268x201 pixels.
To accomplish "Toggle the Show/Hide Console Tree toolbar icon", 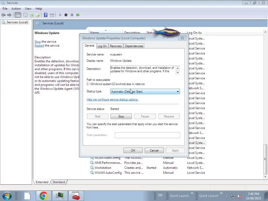I will click(x=18, y=15).
